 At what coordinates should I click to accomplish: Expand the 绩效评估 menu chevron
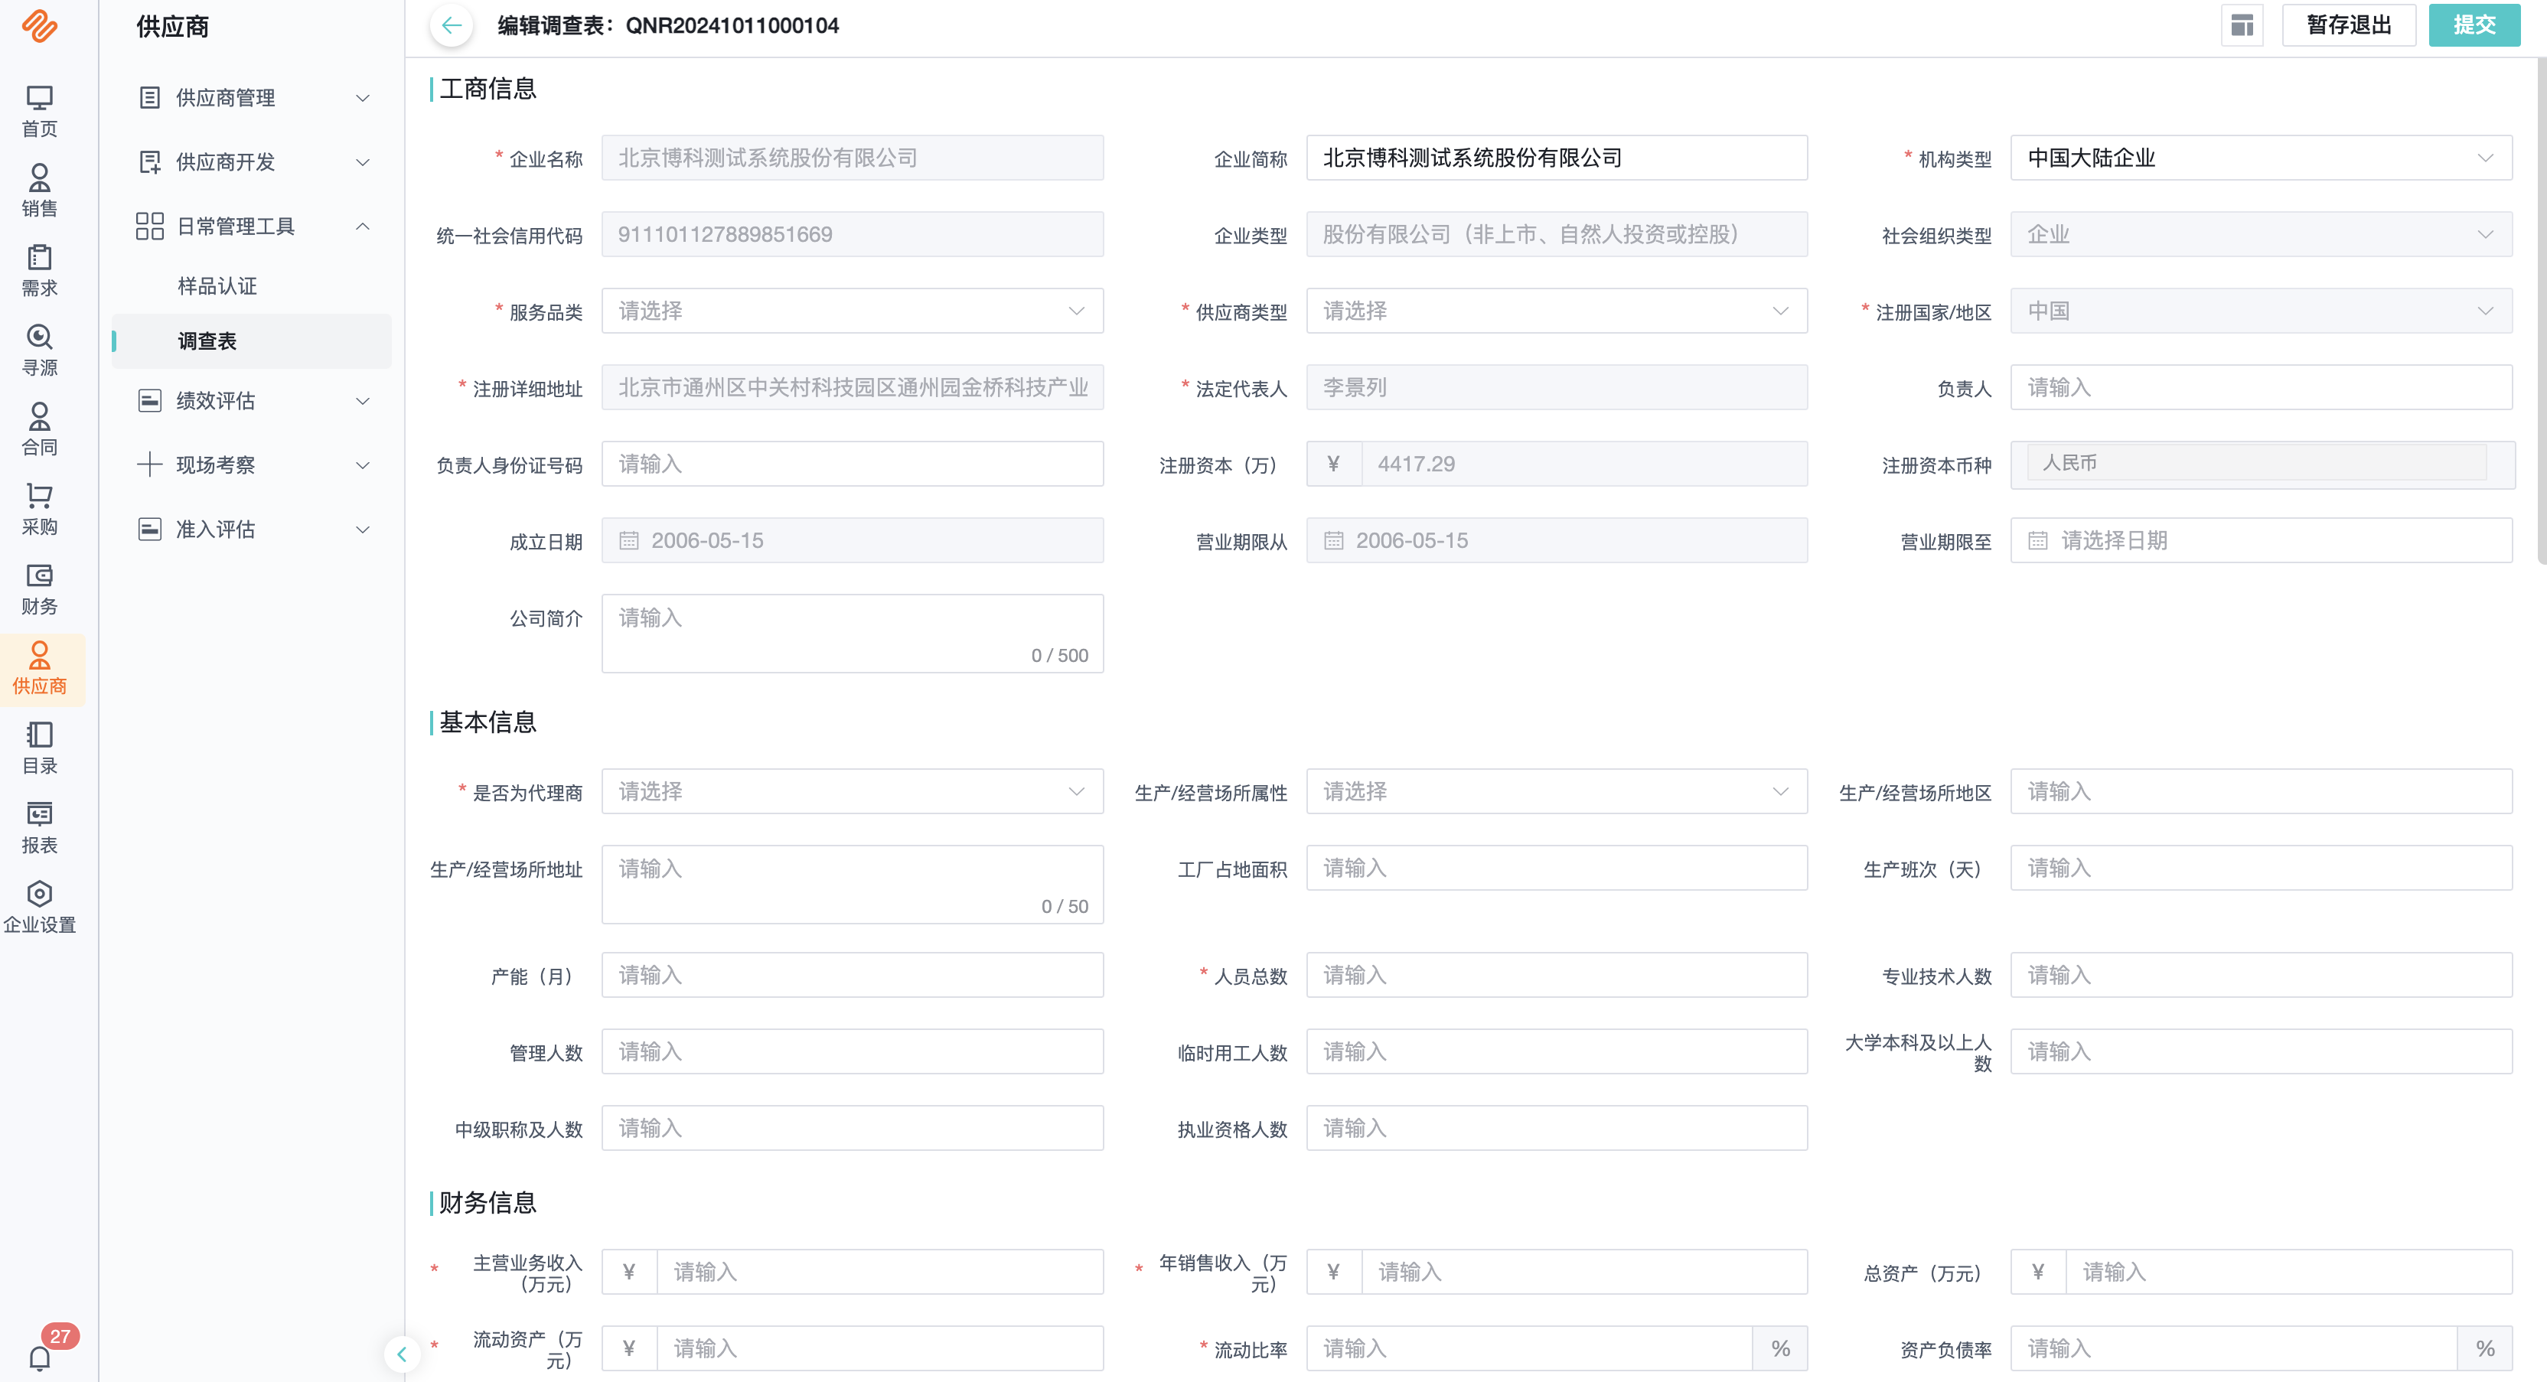363,400
